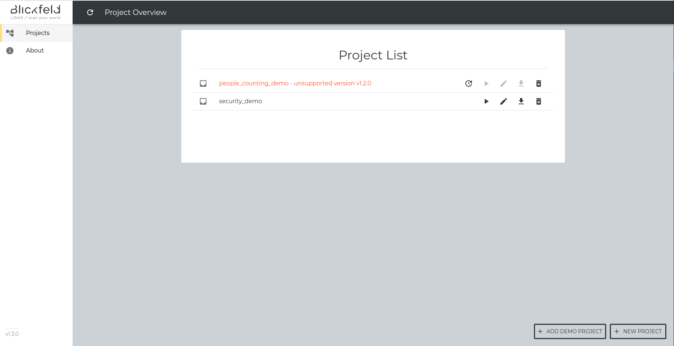Screen dimensions: 674x346
Task: Select the security_demo project name
Action: click(x=240, y=101)
